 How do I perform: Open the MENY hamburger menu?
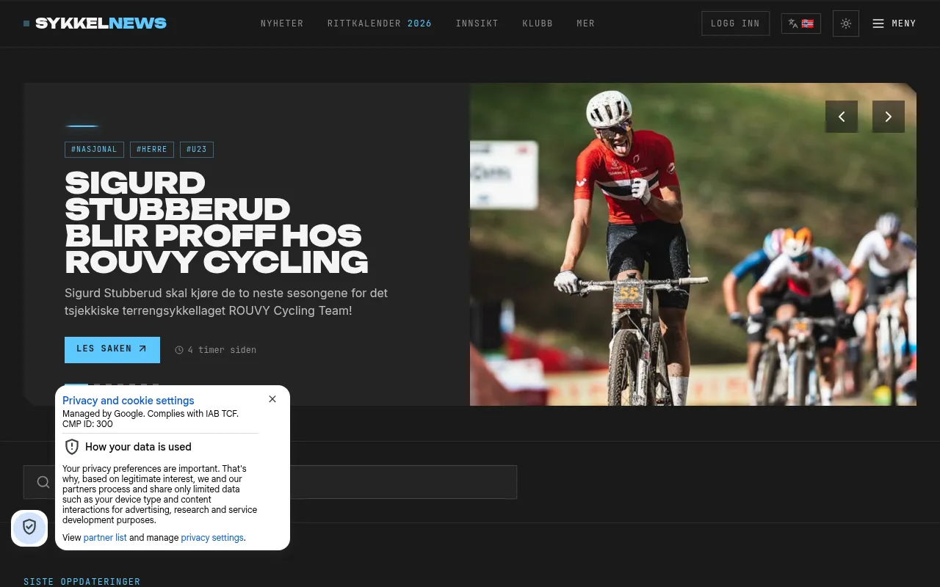click(894, 23)
